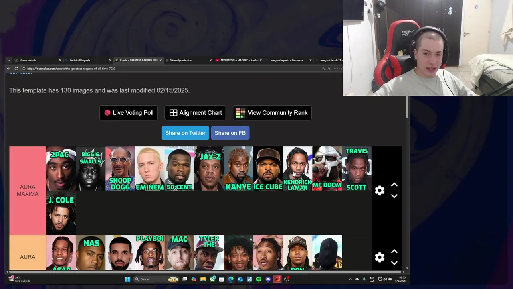Click the microphone tray icon
The height and width of the screenshot is (289, 513).
[x=364, y=279]
